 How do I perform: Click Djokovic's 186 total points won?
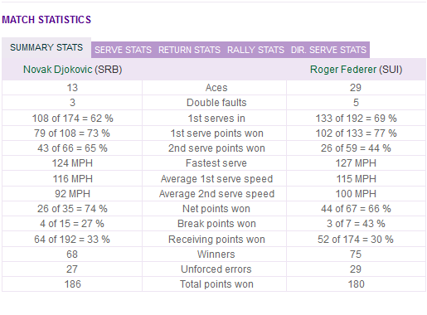(x=72, y=284)
